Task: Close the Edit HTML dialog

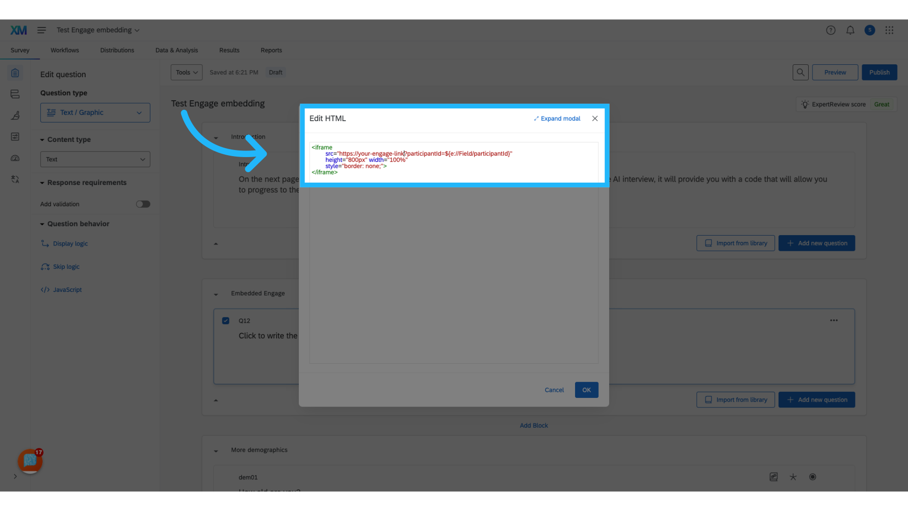Action: tap(595, 119)
